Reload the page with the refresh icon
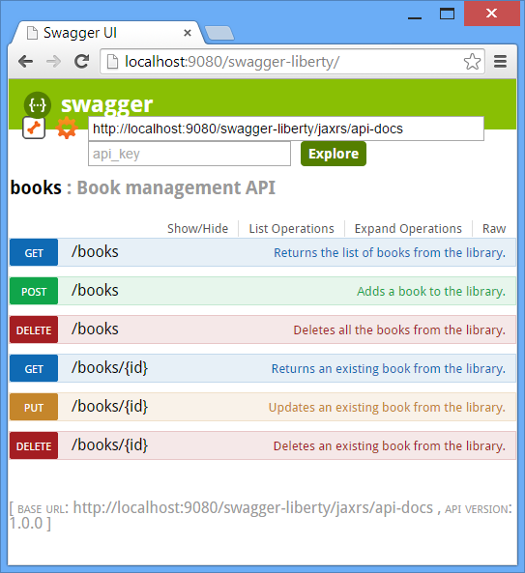 click(82, 62)
